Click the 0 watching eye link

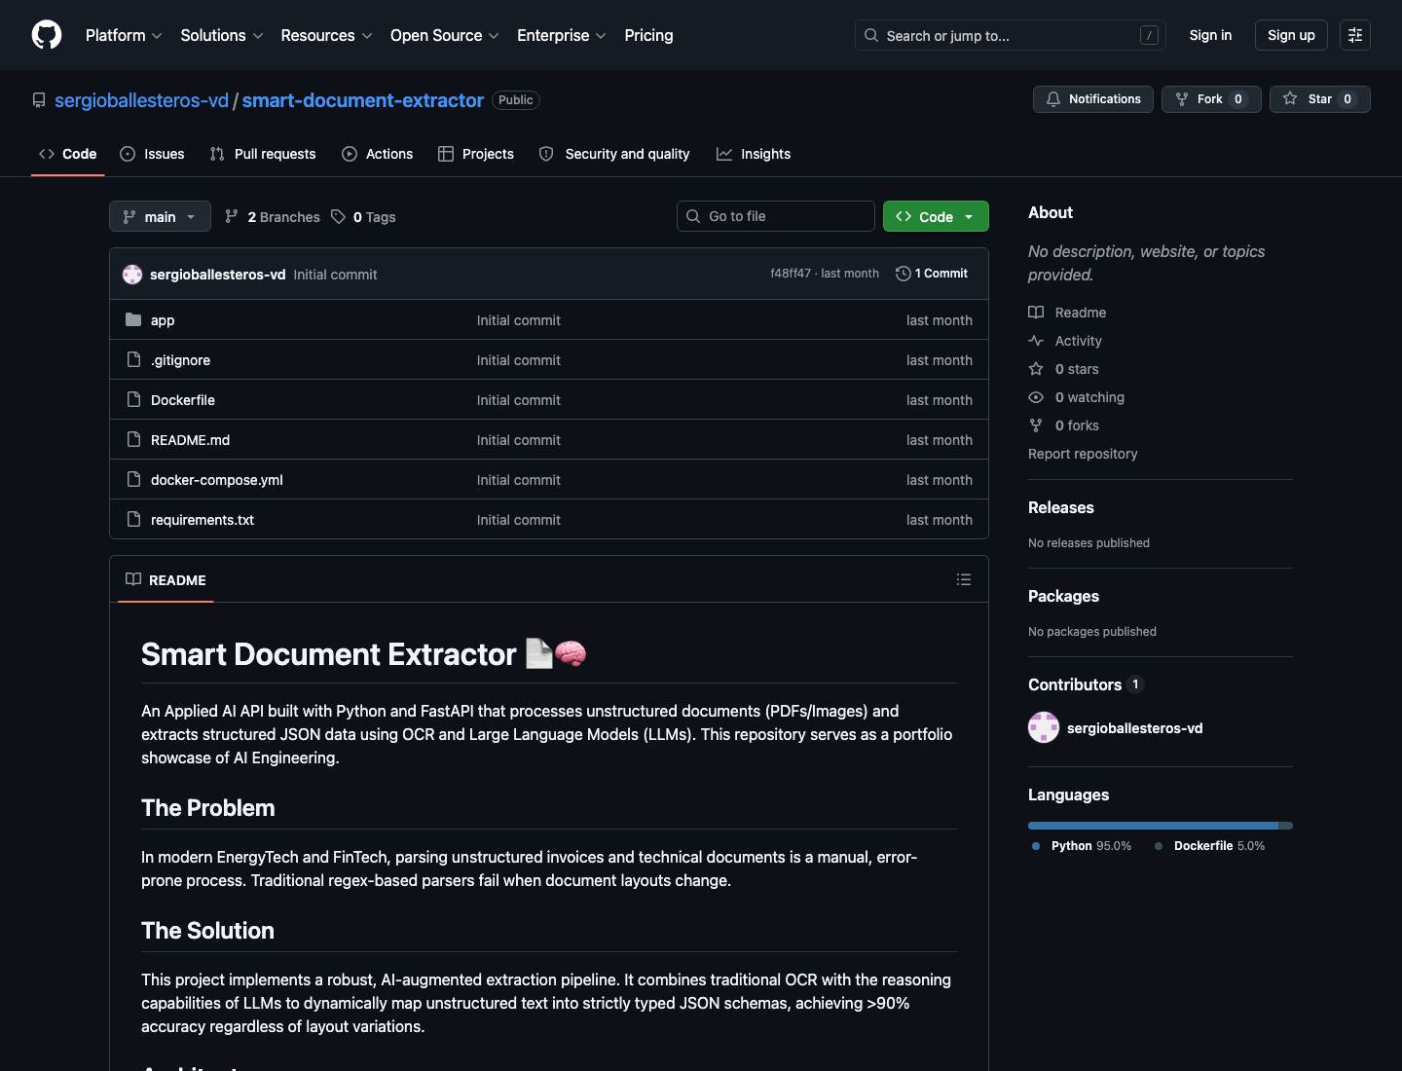1076,397
